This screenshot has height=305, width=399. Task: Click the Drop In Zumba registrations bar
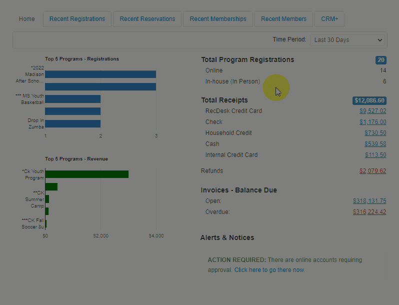pyautogui.click(x=72, y=123)
